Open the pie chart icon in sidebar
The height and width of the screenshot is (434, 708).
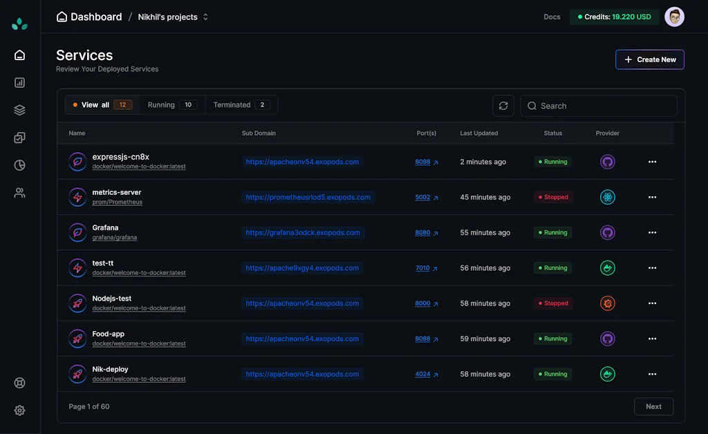click(x=19, y=165)
